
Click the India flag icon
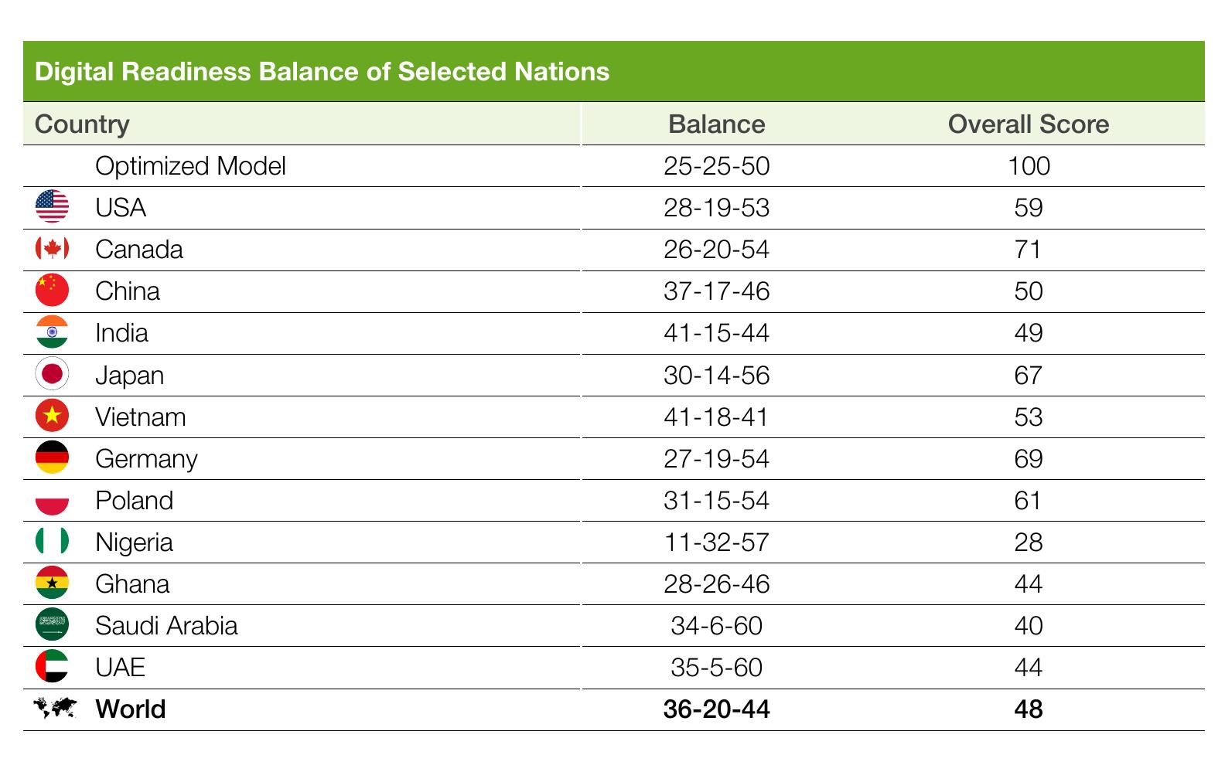point(53,332)
